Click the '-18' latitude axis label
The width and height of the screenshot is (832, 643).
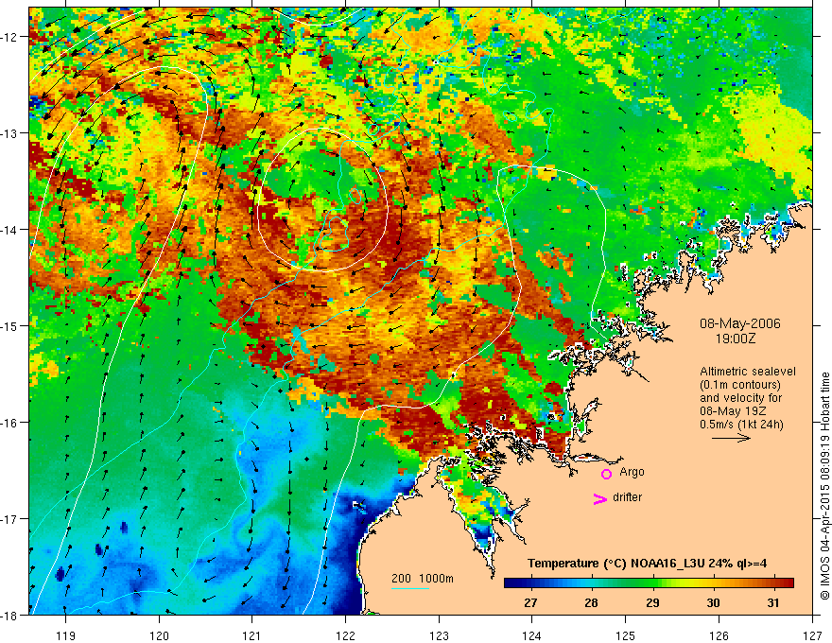coord(9,615)
